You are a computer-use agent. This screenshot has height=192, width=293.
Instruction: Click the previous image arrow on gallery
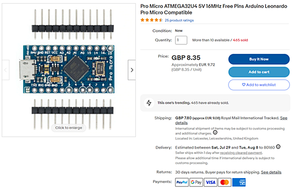[5, 70]
